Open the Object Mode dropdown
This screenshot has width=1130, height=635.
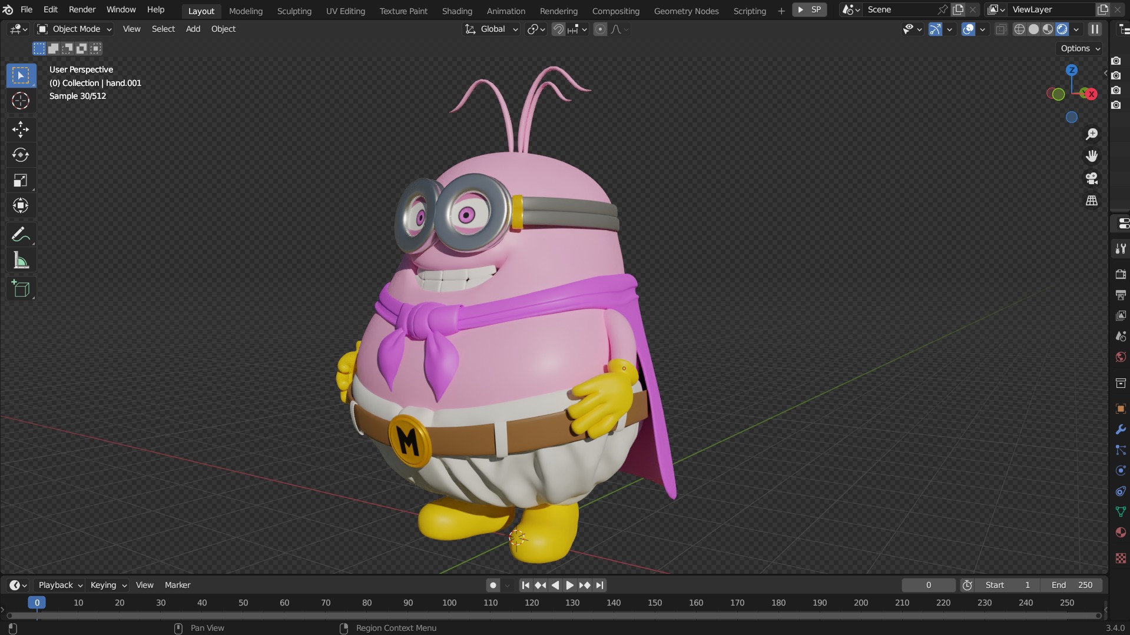point(74,29)
